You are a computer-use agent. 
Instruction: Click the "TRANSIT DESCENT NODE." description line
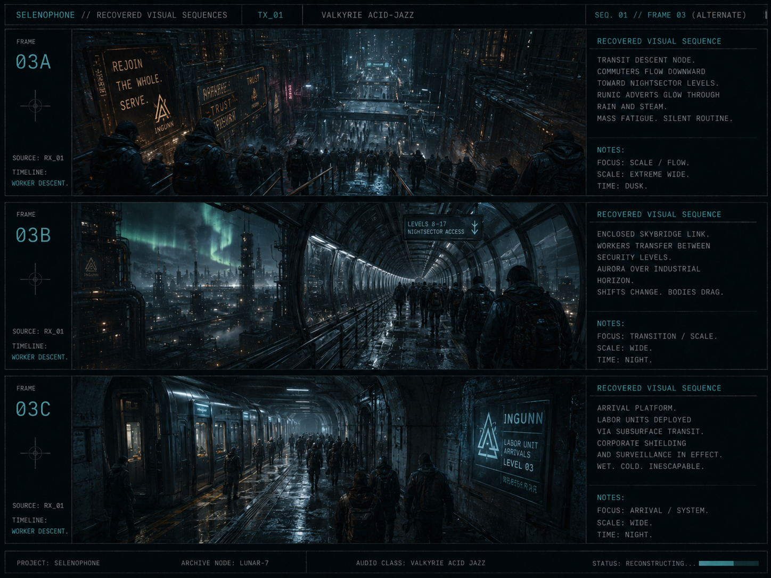646,60
